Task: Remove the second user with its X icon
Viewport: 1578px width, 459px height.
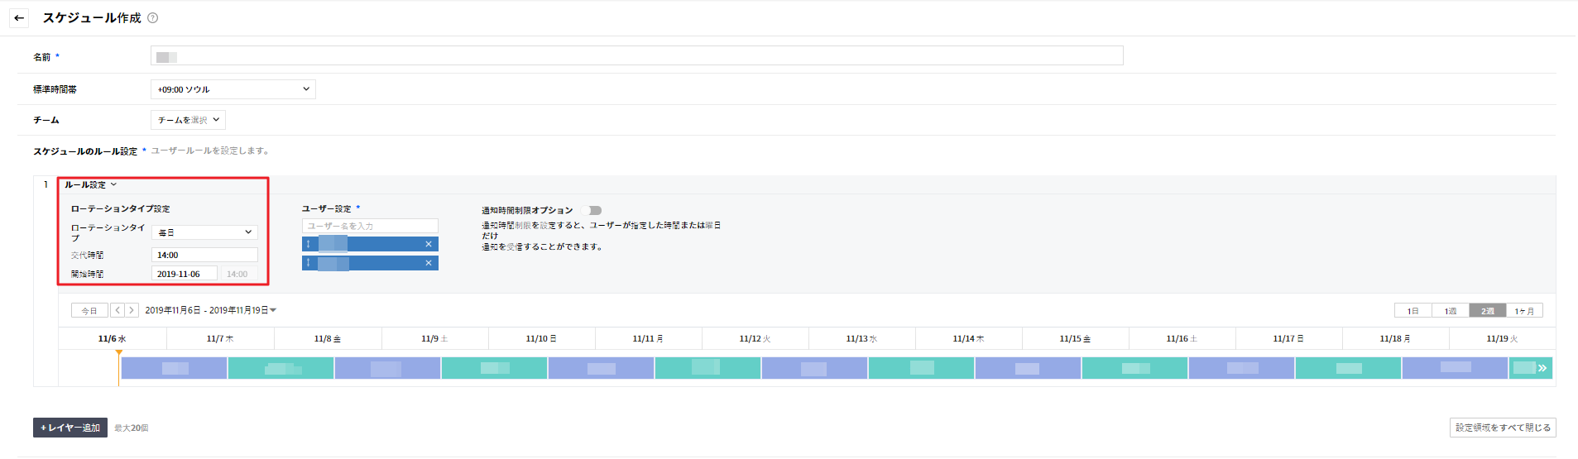Action: (428, 263)
